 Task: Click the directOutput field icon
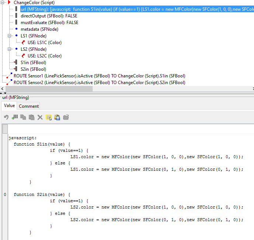pos(16,16)
